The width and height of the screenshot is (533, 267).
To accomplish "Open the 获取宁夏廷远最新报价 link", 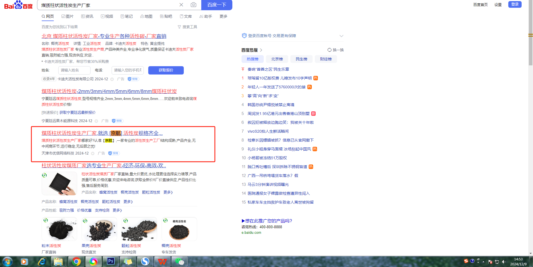I will (77, 112).
